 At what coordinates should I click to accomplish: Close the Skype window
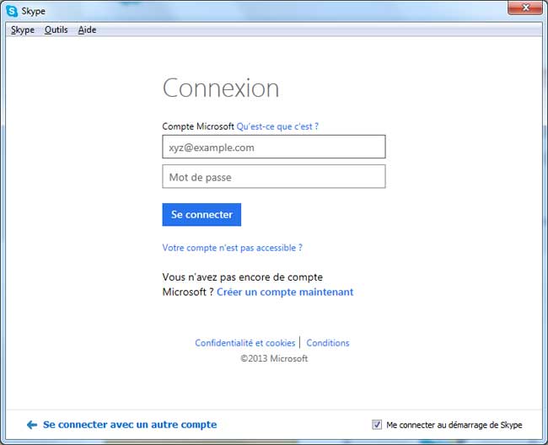525,8
